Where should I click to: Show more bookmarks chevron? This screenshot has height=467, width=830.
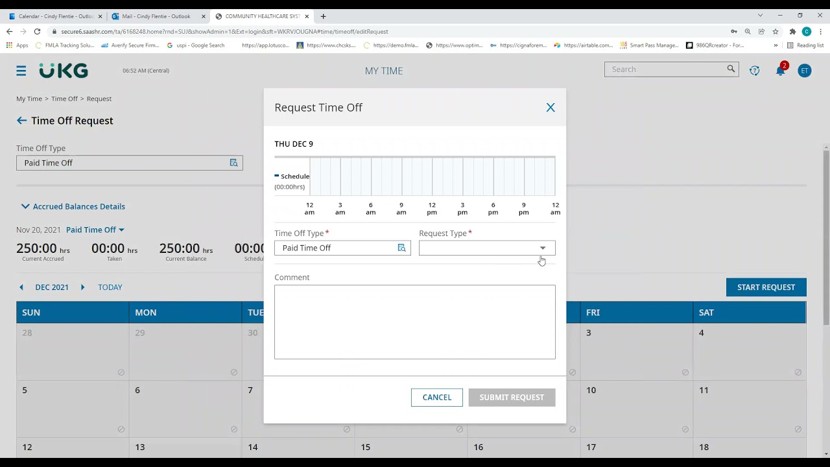(776, 45)
